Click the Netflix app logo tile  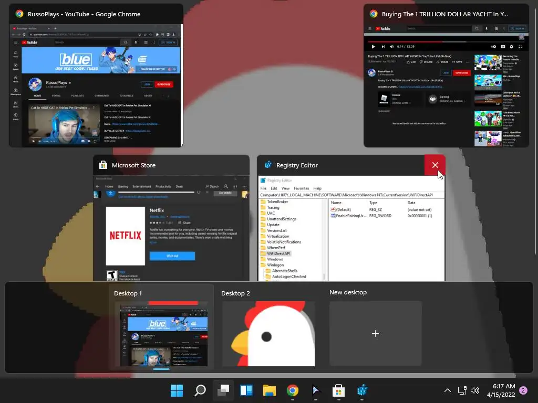click(126, 236)
